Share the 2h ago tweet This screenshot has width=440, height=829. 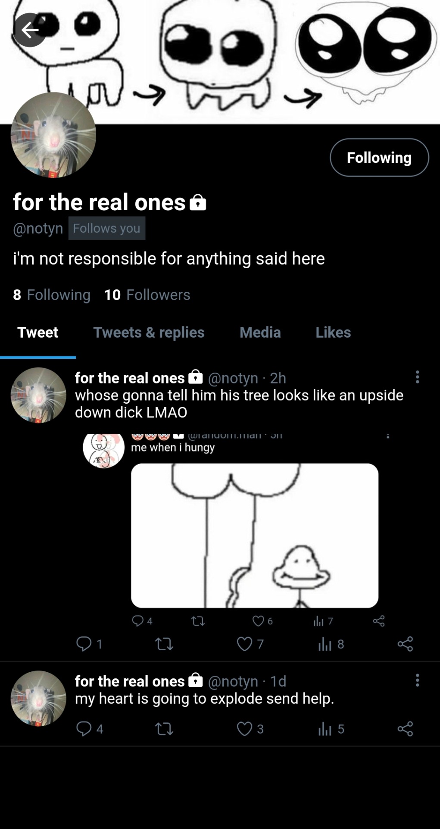[405, 644]
